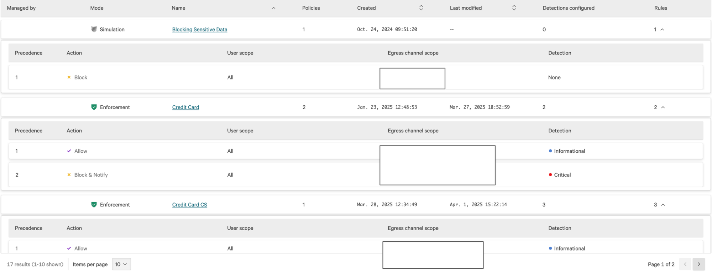Click the blue Informational detection dot for Credit Card
712x273 pixels.
[x=550, y=151]
